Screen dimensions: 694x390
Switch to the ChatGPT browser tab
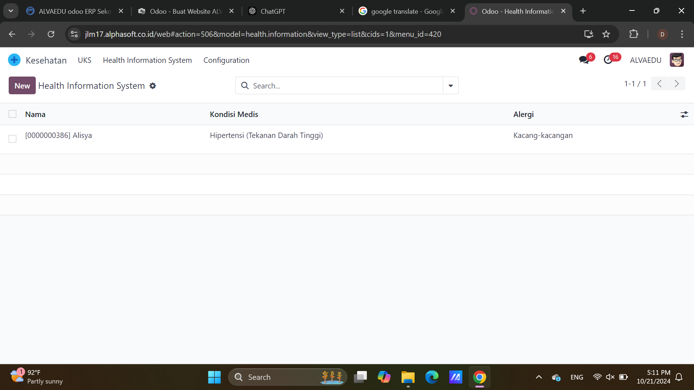[273, 11]
